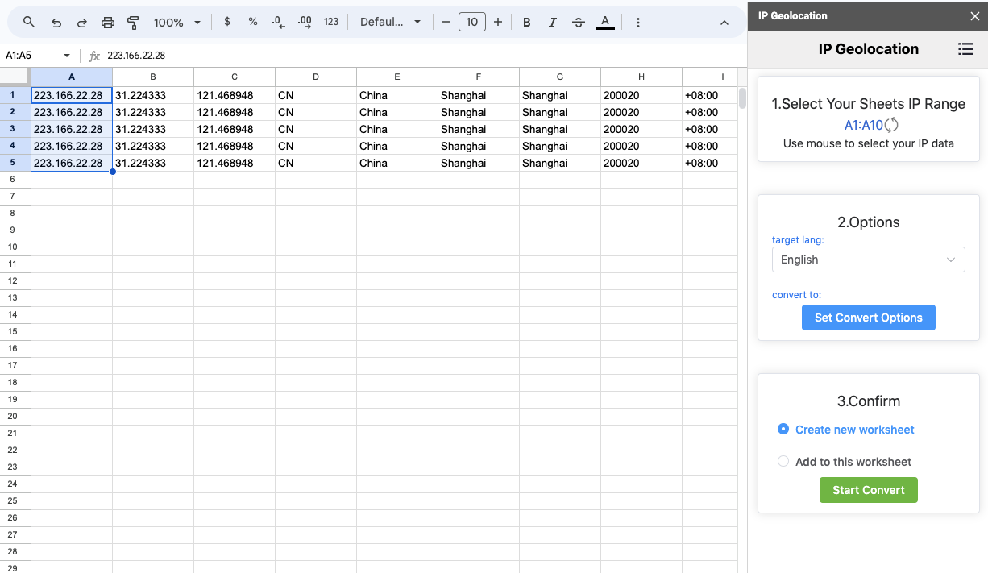Open more toolbar options three-dot menu
This screenshot has height=573, width=988.
[638, 23]
